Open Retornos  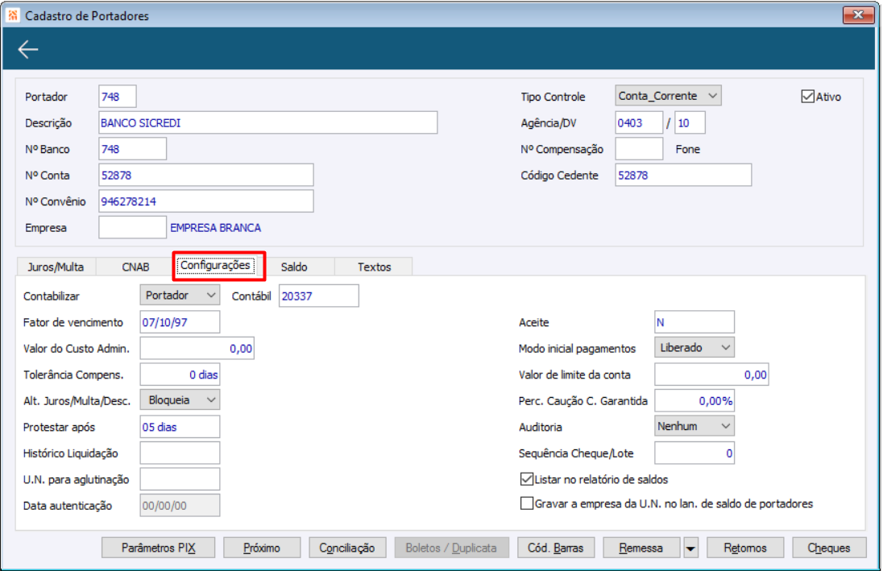[x=744, y=548]
